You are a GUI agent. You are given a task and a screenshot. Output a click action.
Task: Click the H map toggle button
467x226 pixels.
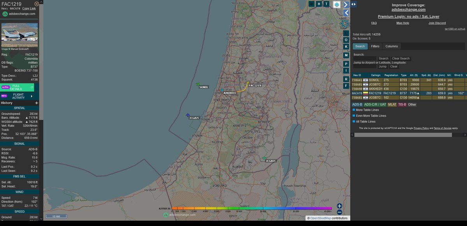point(319,4)
